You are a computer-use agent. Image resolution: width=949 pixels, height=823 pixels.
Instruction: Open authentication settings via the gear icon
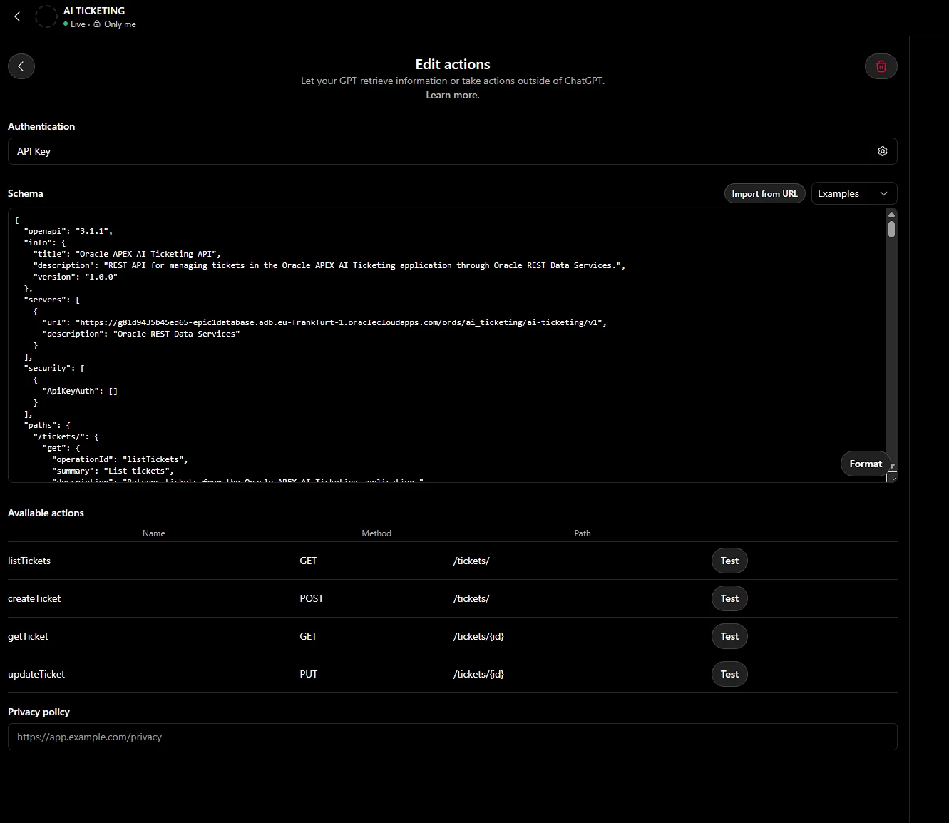point(883,151)
